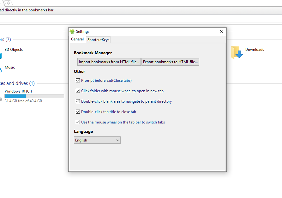The image size is (282, 198).
Task: Open the Language dropdown set to English
Action: (x=97, y=140)
